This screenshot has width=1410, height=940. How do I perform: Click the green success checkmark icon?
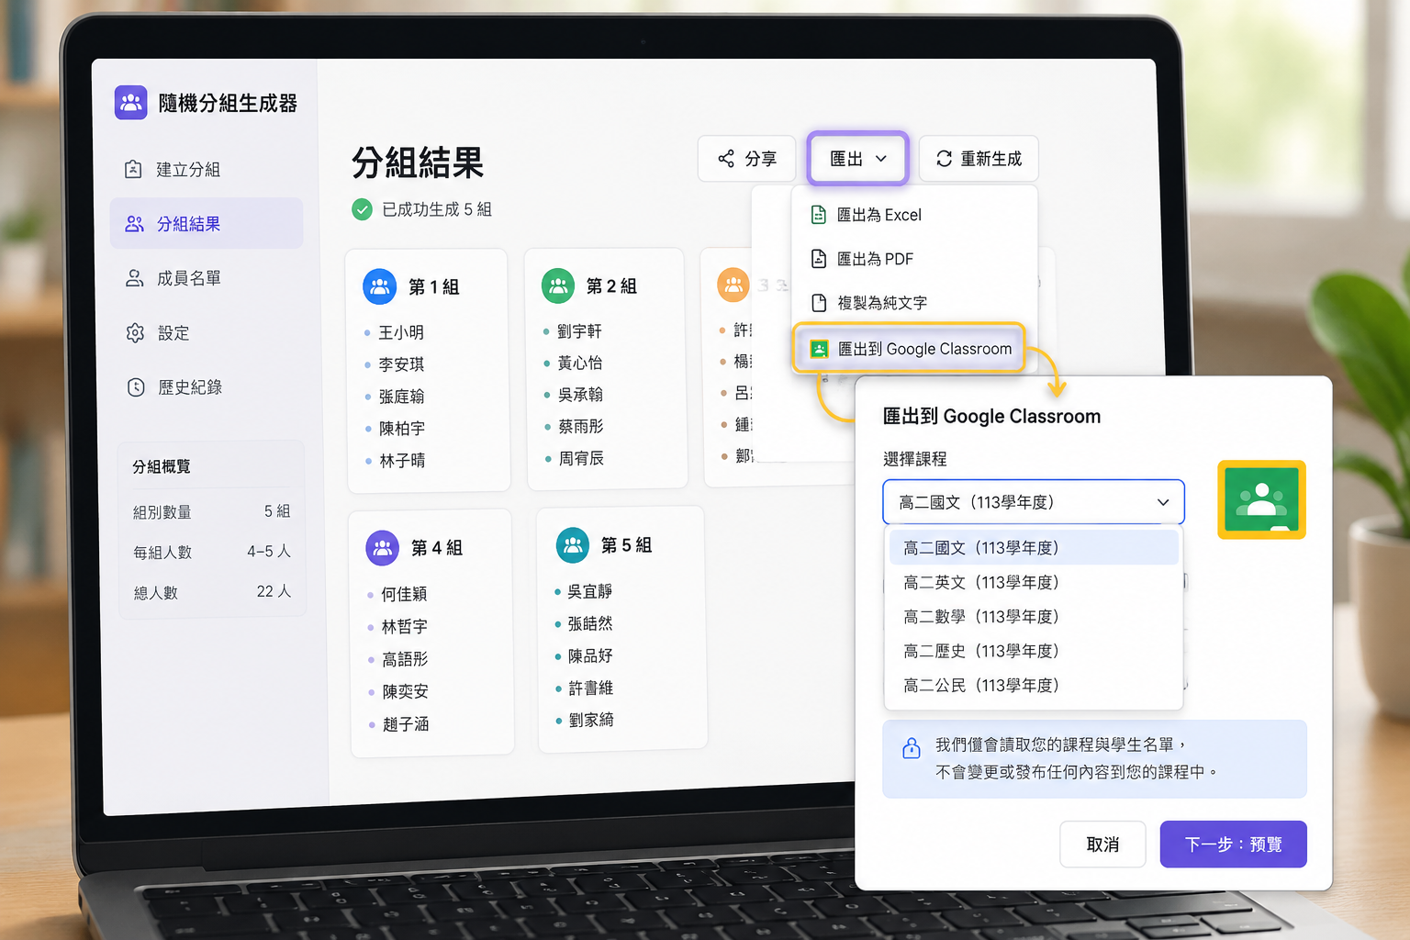363,209
